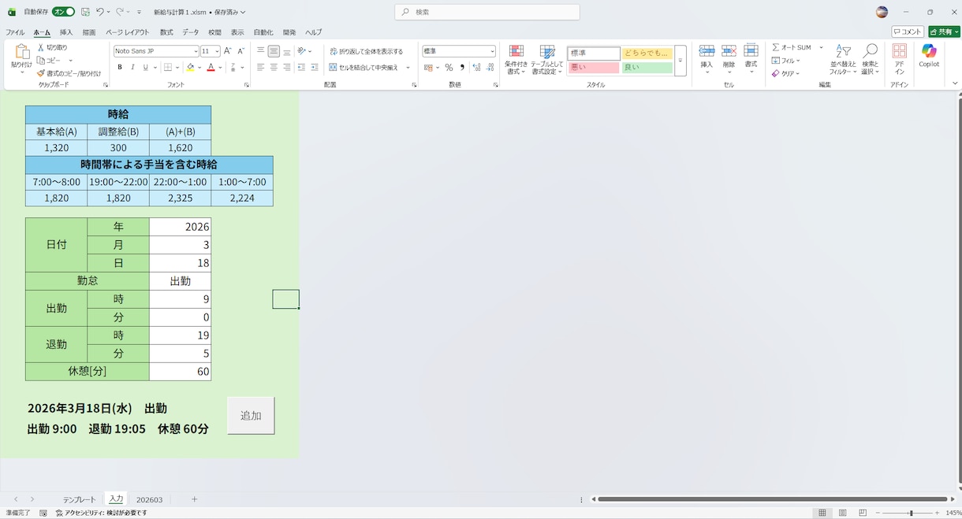Save the workbook with the floppy icon
The image size is (962, 519).
pos(85,12)
